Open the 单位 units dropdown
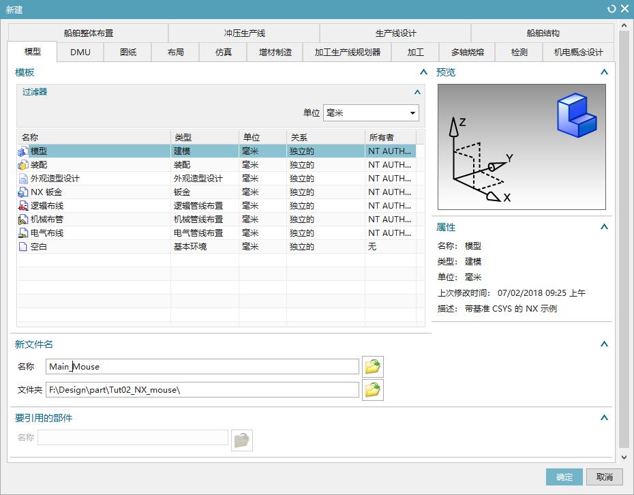634x495 pixels. pyautogui.click(x=412, y=112)
